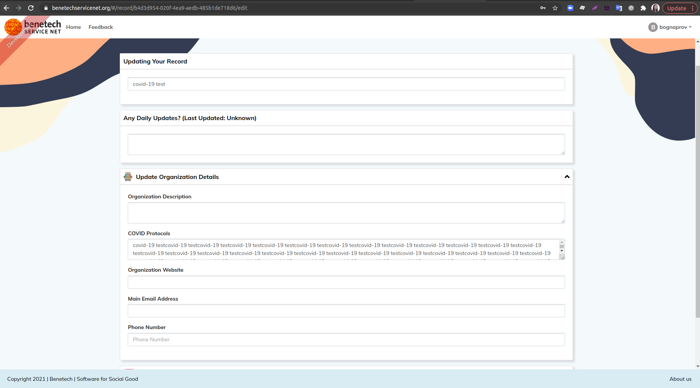Select Feedback in the navigation bar
This screenshot has width=700, height=388.
100,27
